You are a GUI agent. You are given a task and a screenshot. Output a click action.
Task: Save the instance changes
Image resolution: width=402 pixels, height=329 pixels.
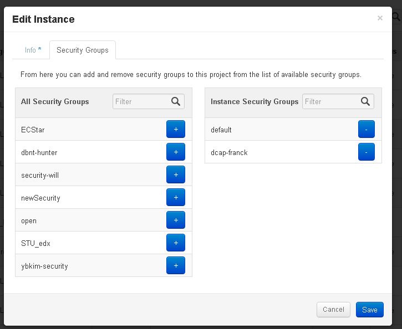click(369, 310)
